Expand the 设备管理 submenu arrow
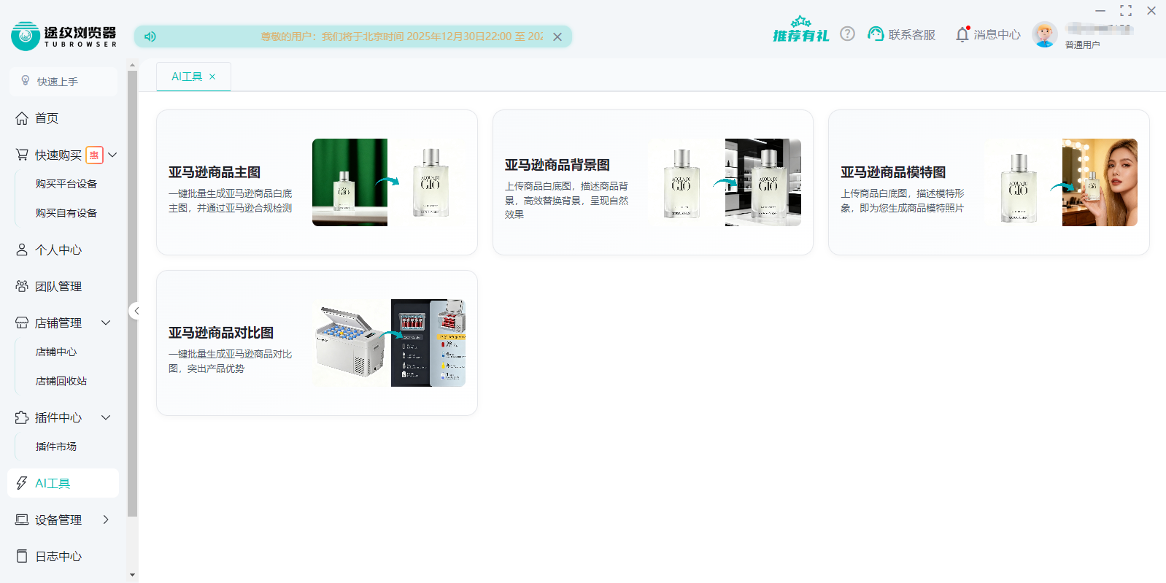Viewport: 1166px width, 583px height. tap(106, 520)
